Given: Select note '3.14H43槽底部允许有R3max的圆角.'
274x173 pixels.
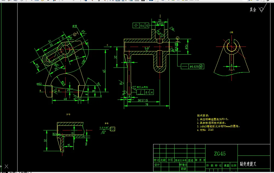Looking at the screenshot, I should pos(218,126).
